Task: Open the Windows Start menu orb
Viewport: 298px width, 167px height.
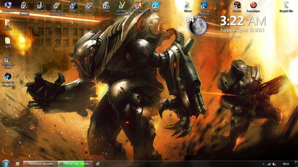Action: click(6, 163)
